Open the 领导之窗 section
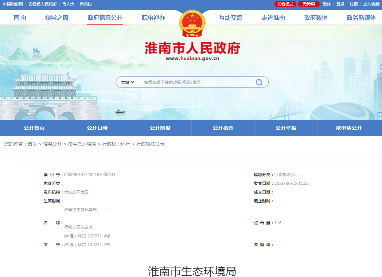 pos(56,17)
